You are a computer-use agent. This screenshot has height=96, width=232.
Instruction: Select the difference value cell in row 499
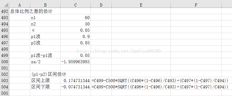75,55
